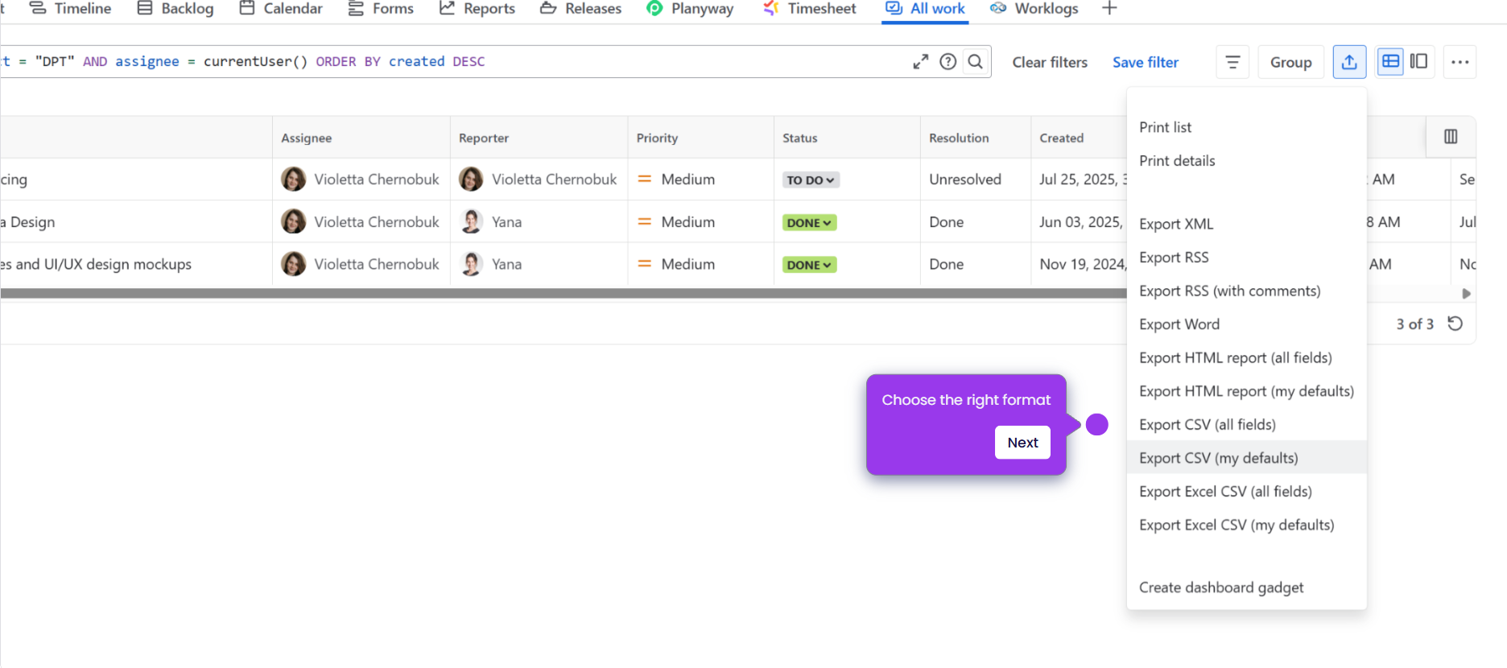Select the All work tab
Viewport: 1507px width, 668px height.
coord(925,9)
